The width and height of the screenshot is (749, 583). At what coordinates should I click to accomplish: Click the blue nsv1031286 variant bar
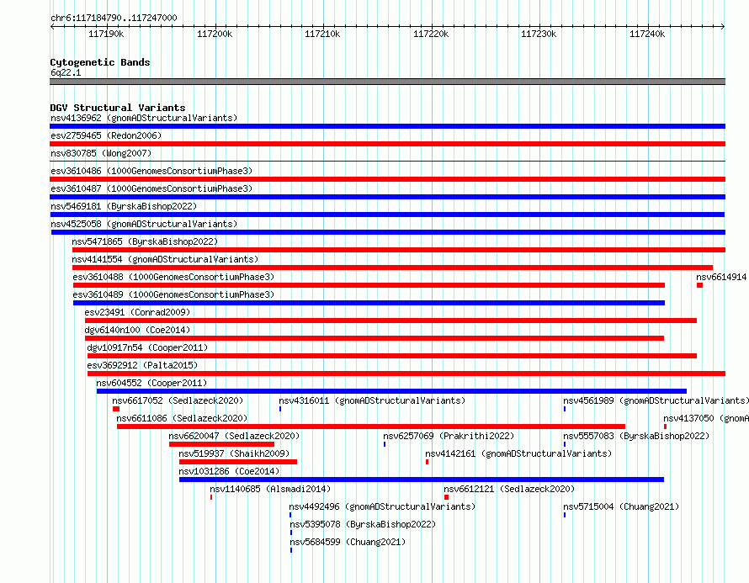coord(422,480)
